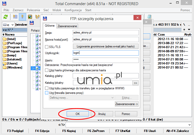Open the Polecenia menu
This screenshot has height=135, width=194.
click(33, 10)
